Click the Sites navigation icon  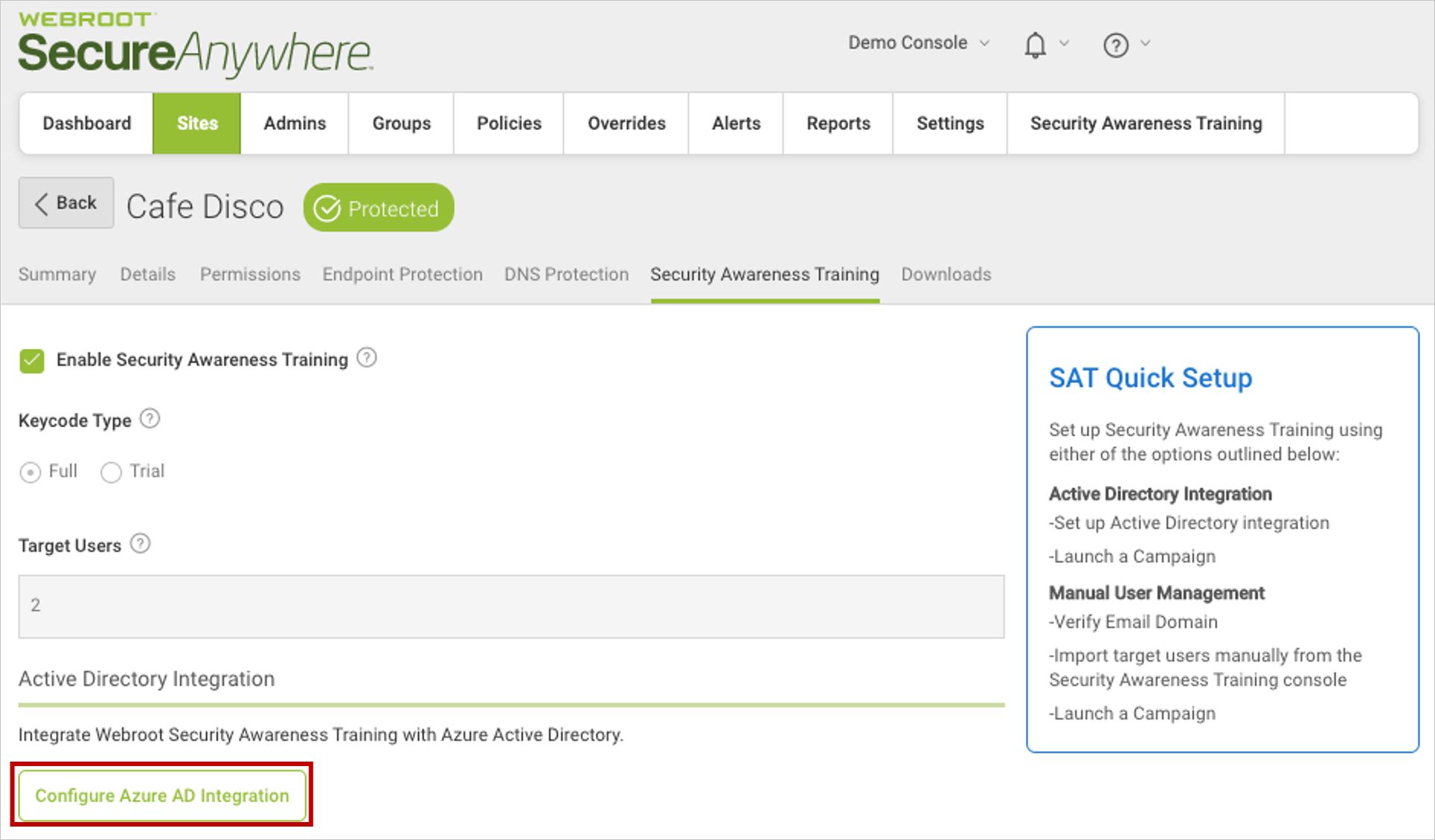tap(196, 123)
